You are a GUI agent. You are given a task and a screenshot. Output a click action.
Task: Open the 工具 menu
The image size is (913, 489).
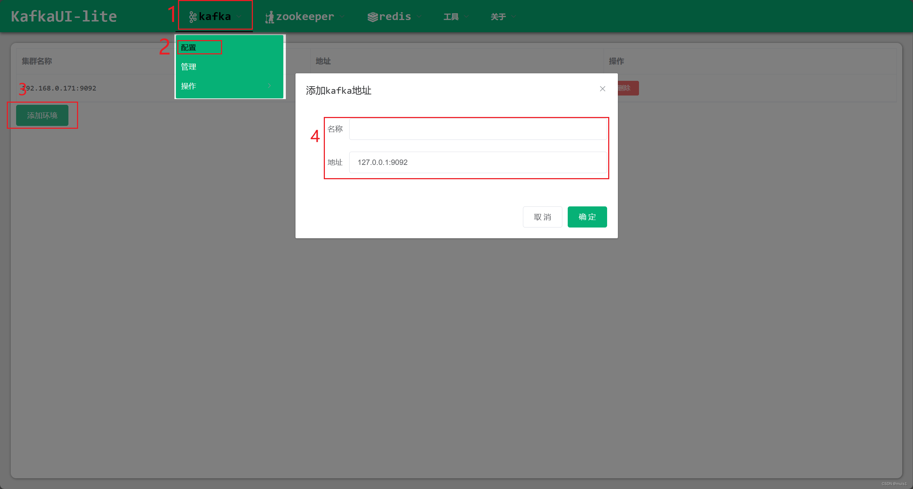(x=456, y=16)
